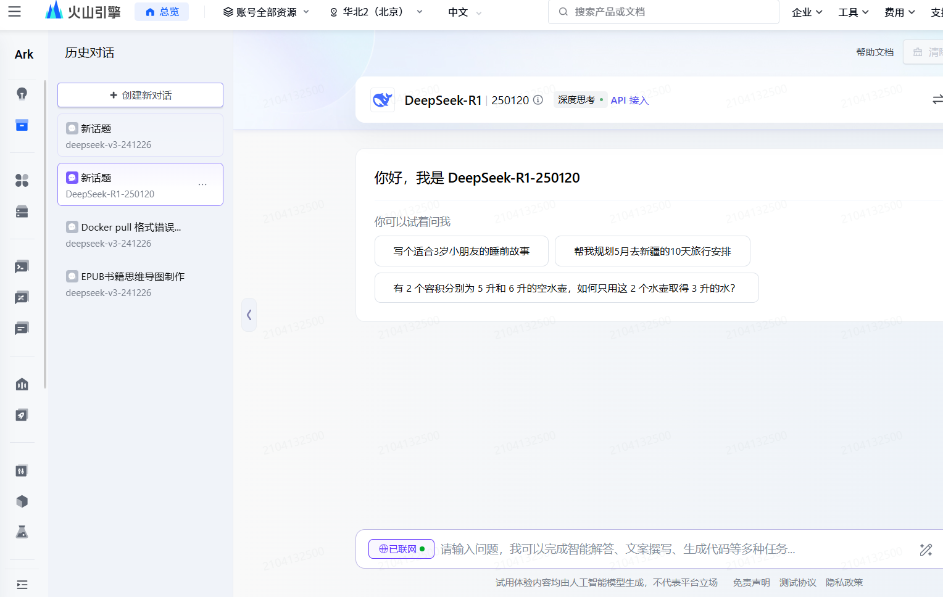Click the switch model arrows icon
The height and width of the screenshot is (597, 943).
937,100
